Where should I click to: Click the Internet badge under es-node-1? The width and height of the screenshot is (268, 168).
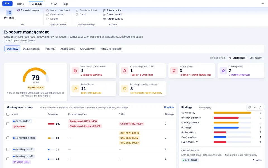[19, 127]
